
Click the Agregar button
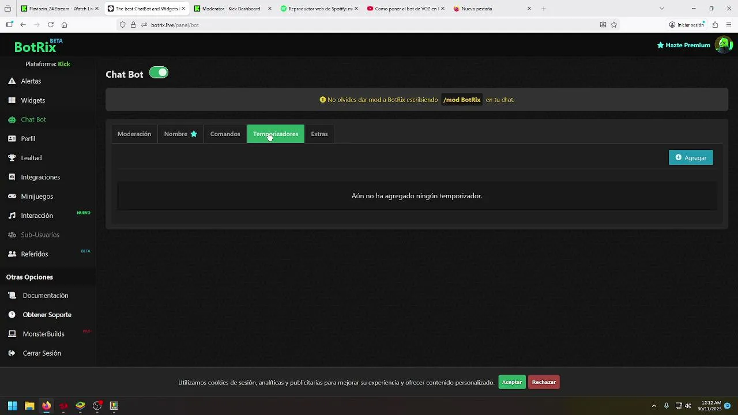[x=691, y=157]
